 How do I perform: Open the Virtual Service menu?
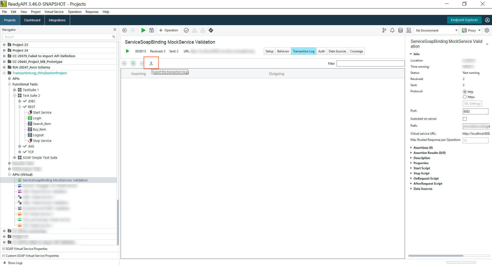pos(54,12)
